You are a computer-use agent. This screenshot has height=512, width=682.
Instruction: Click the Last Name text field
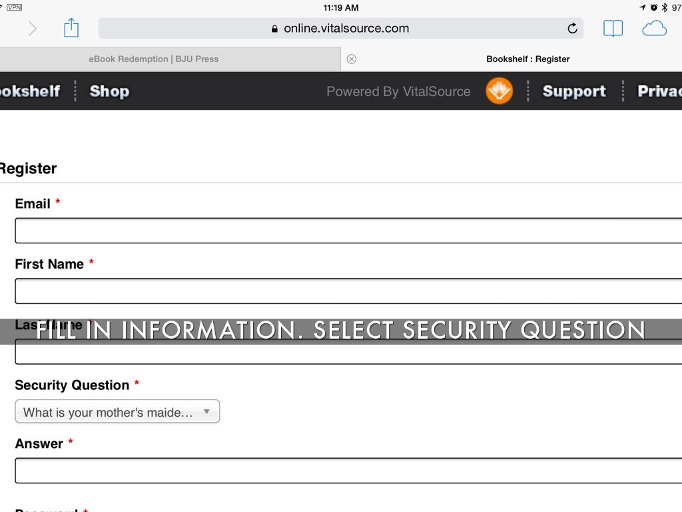click(348, 353)
